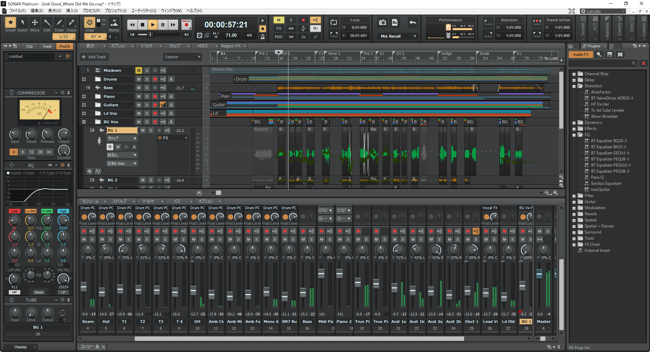Expand the Channel Strip plugin folder
Screen dimensions: 650x352
coord(574,74)
